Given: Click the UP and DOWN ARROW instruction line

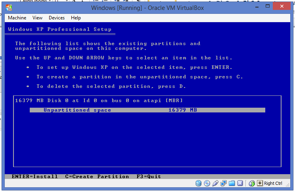Looking at the screenshot, I should 124,58.
